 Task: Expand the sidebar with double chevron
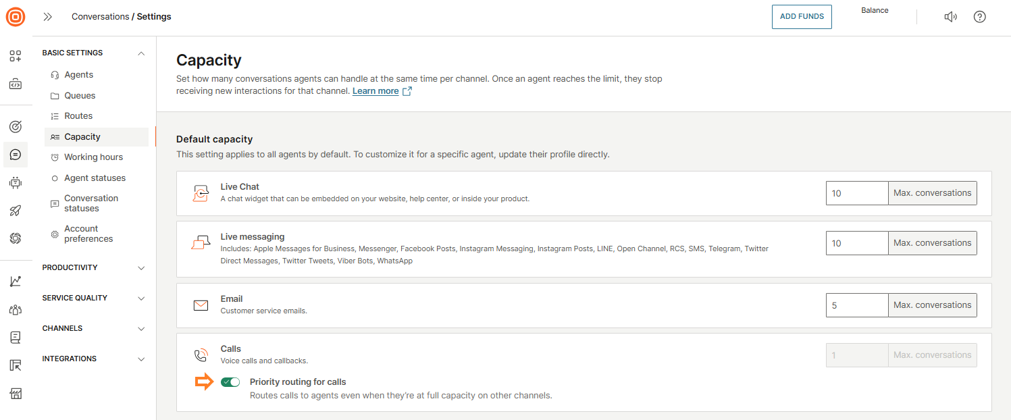click(48, 17)
